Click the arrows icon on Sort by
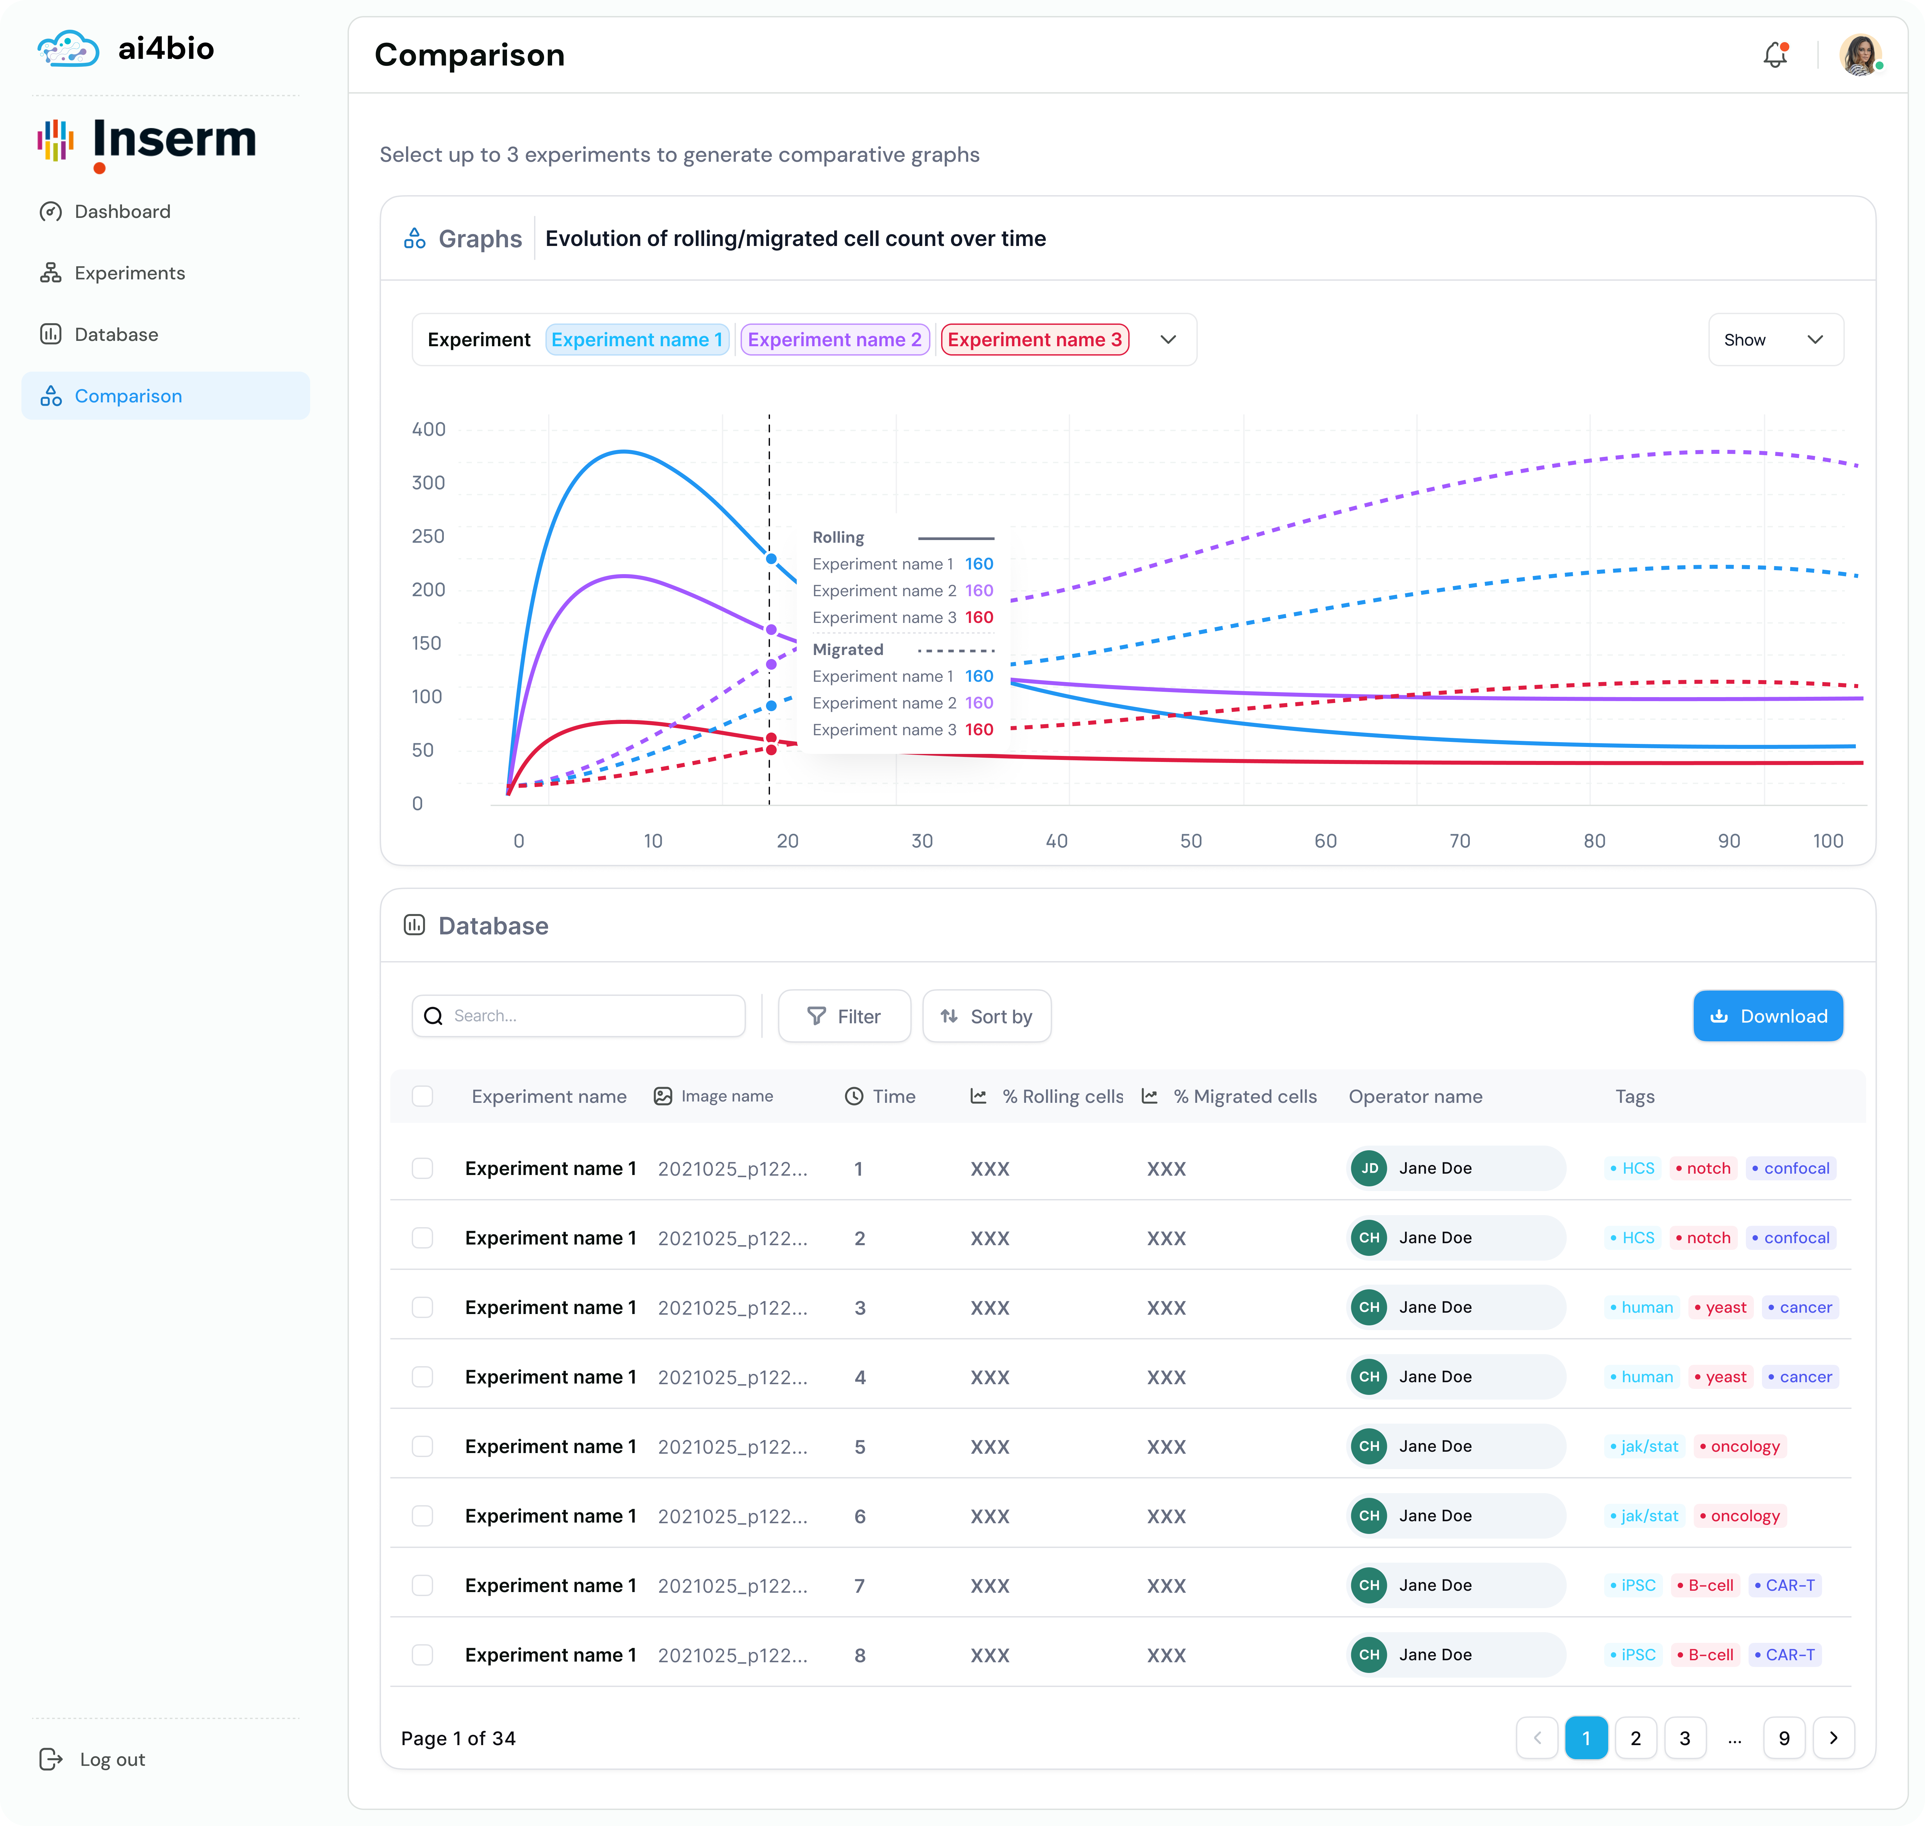 (949, 1016)
